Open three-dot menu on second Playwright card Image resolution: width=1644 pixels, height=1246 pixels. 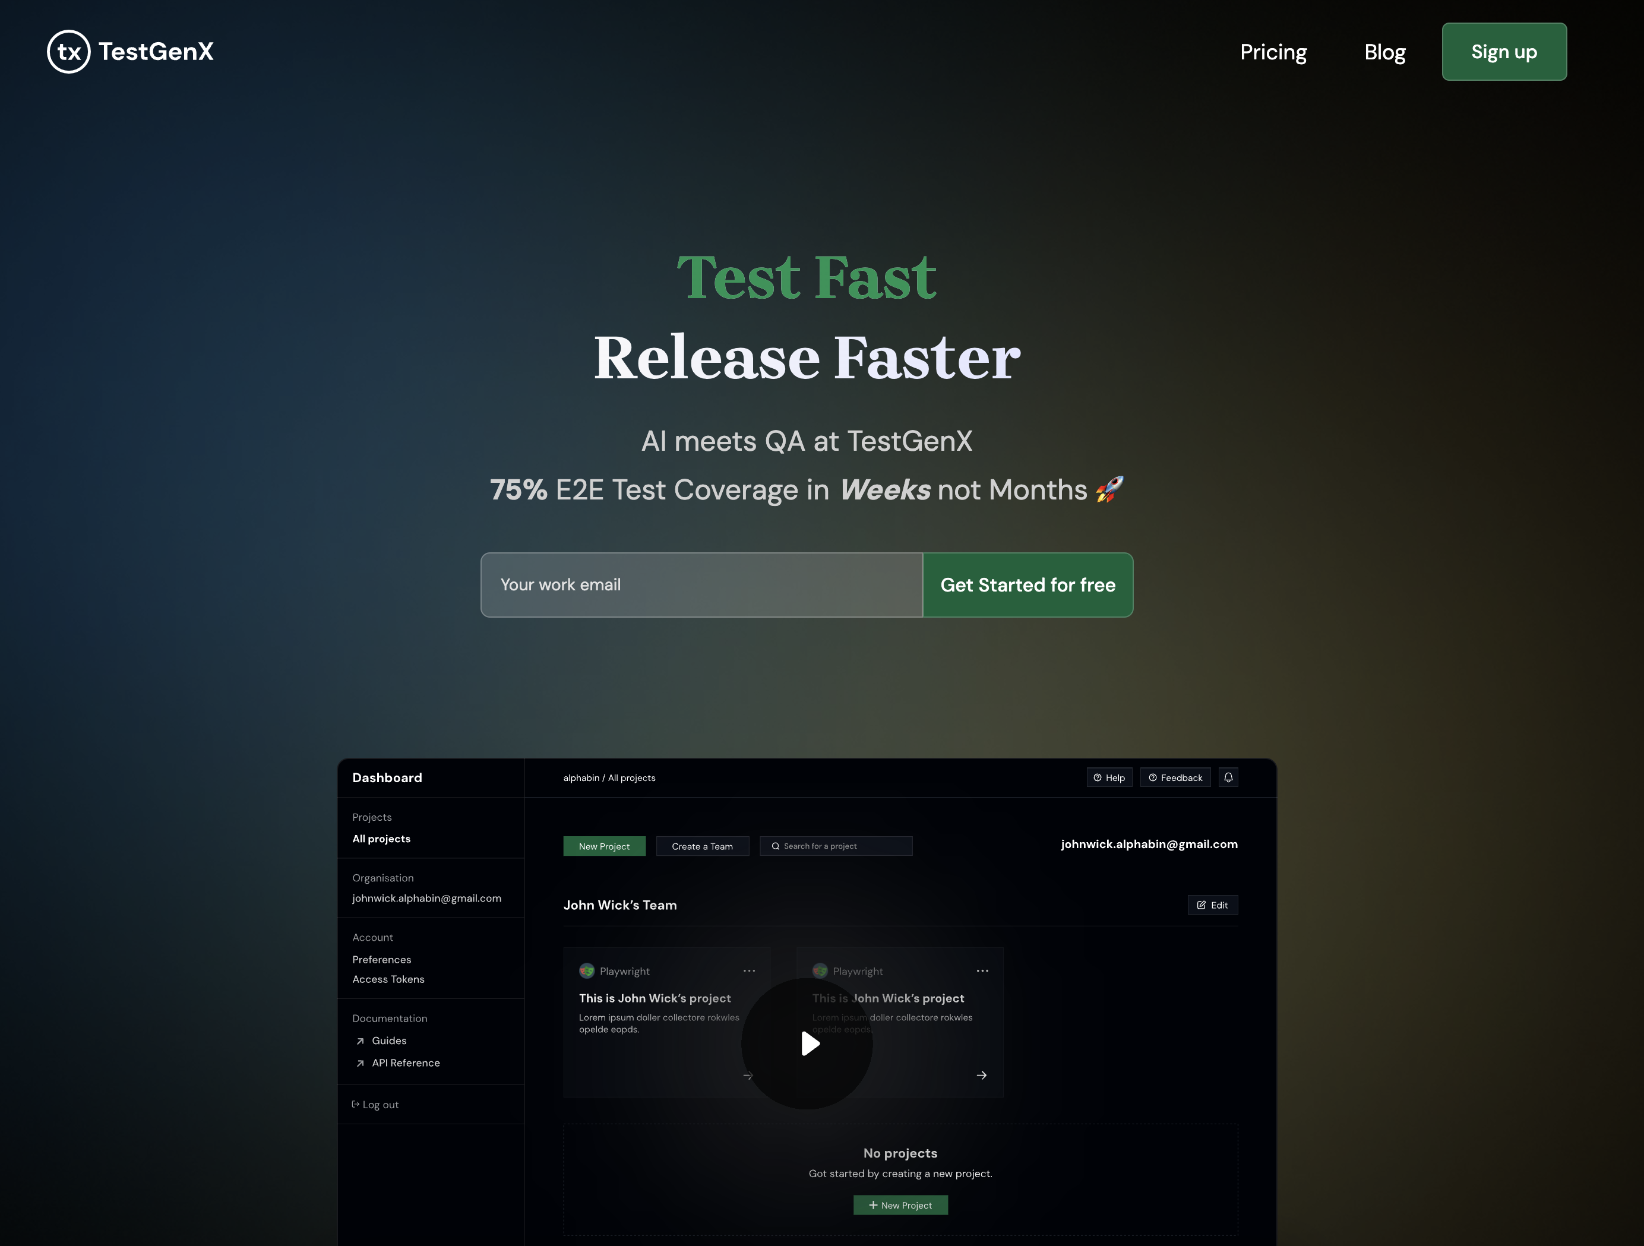982,970
